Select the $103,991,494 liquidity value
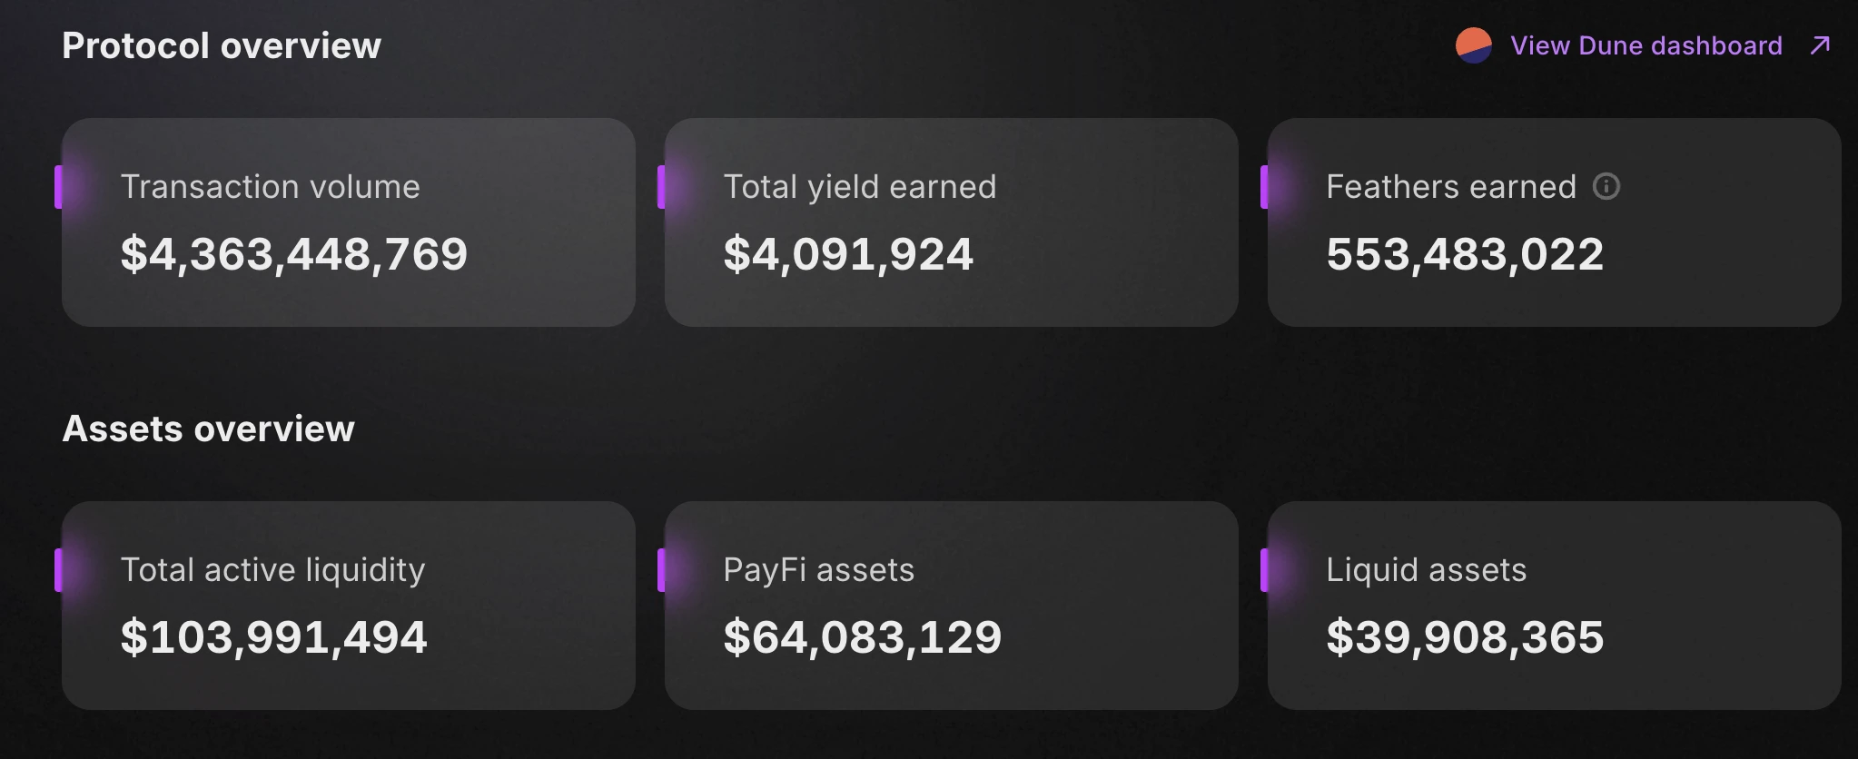 click(x=273, y=636)
